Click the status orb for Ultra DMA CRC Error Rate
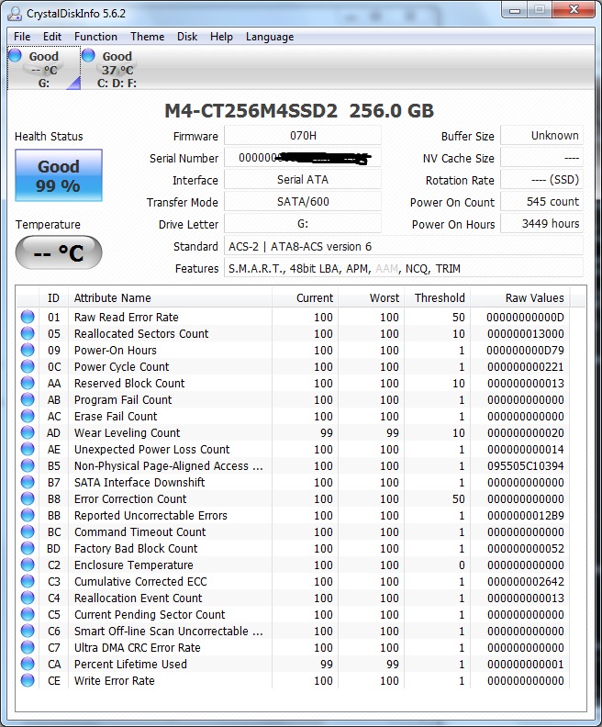This screenshot has height=727, width=602. [x=28, y=648]
